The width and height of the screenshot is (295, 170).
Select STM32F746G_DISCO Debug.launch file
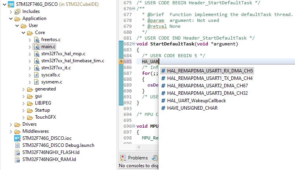coord(58,145)
